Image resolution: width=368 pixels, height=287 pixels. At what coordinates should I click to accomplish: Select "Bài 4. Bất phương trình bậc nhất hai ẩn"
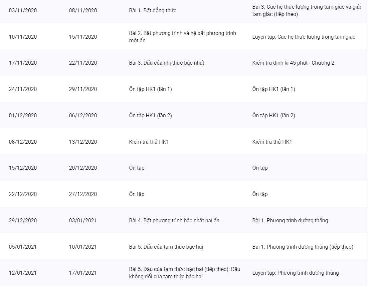point(174,220)
